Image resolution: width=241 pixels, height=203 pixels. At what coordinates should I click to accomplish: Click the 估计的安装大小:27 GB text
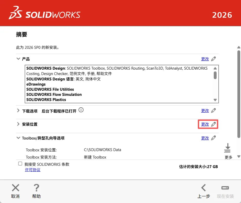[198, 167]
